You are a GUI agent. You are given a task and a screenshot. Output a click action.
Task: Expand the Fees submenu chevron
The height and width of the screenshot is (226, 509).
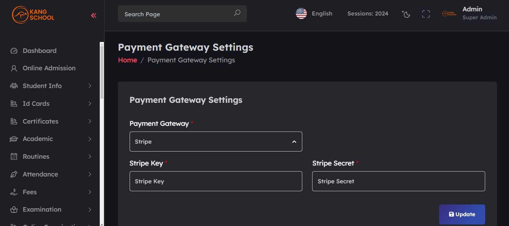[90, 192]
